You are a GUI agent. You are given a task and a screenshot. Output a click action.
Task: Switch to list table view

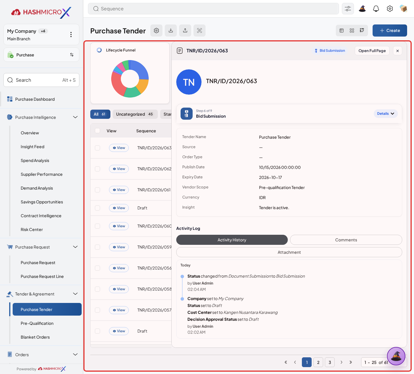click(x=342, y=30)
